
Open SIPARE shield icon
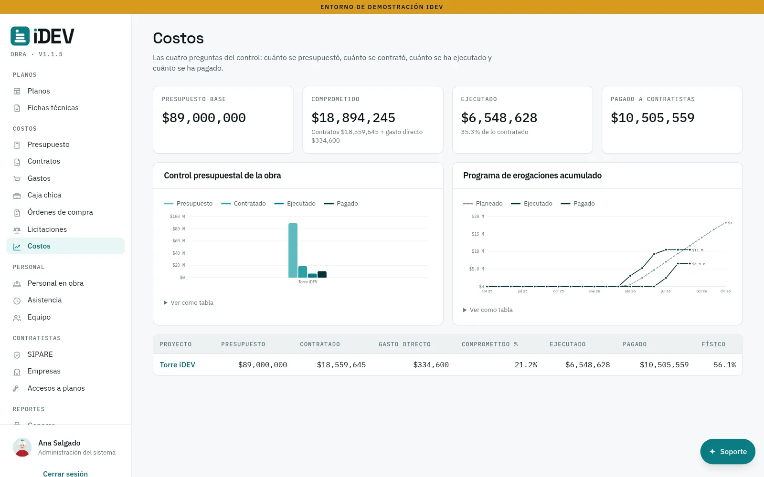pos(17,355)
